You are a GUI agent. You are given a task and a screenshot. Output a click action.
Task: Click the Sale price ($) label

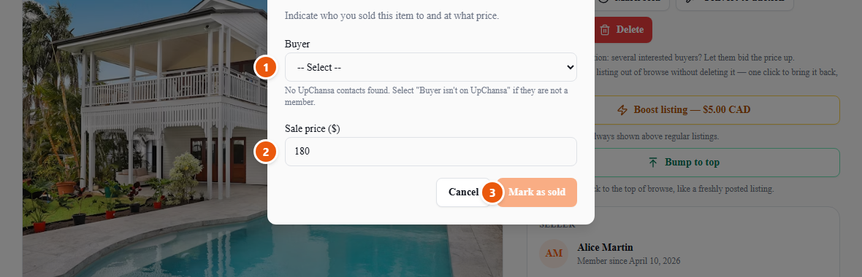[312, 128]
